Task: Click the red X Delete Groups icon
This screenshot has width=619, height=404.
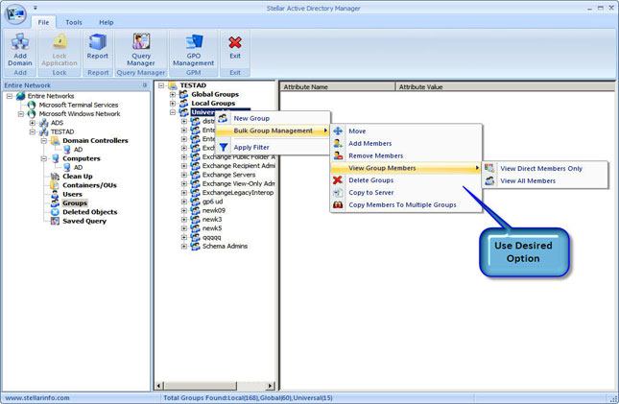Action: pos(338,180)
